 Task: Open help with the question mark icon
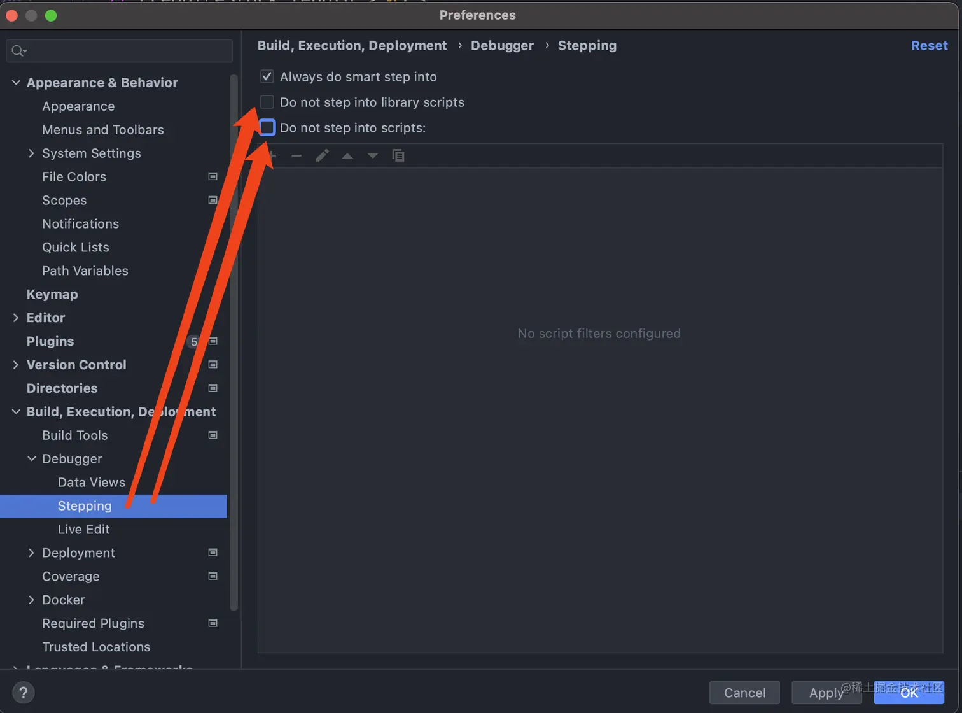point(24,693)
